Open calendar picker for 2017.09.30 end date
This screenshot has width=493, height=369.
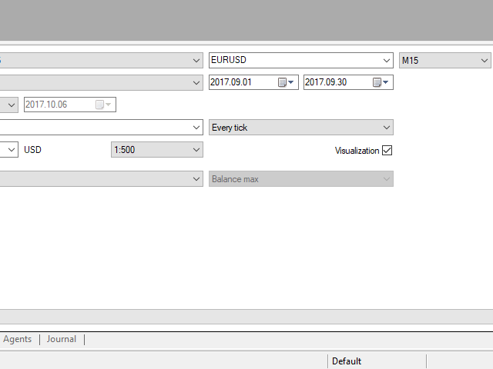pos(381,82)
